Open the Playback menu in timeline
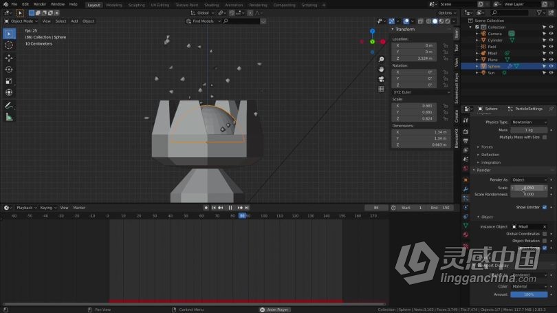The height and width of the screenshot is (313, 557). click(26, 208)
